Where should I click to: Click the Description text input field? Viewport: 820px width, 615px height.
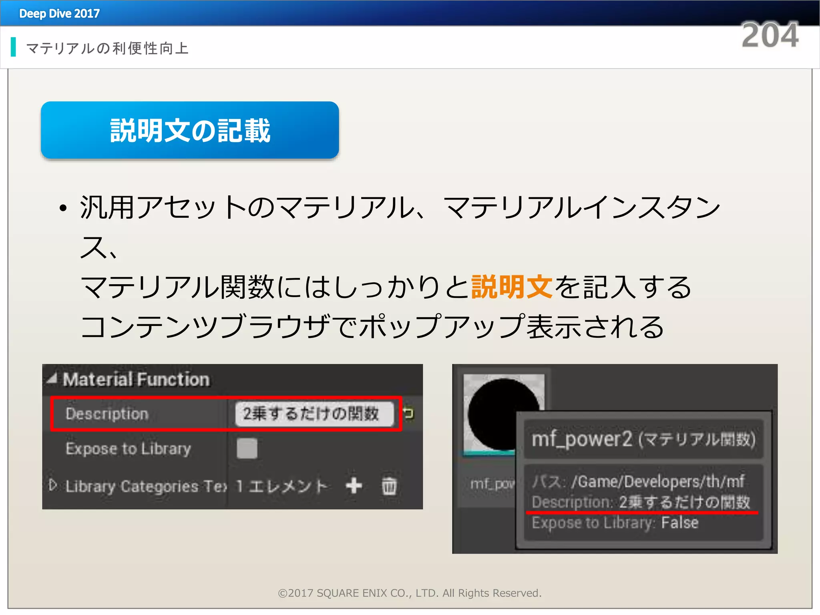pyautogui.click(x=314, y=414)
